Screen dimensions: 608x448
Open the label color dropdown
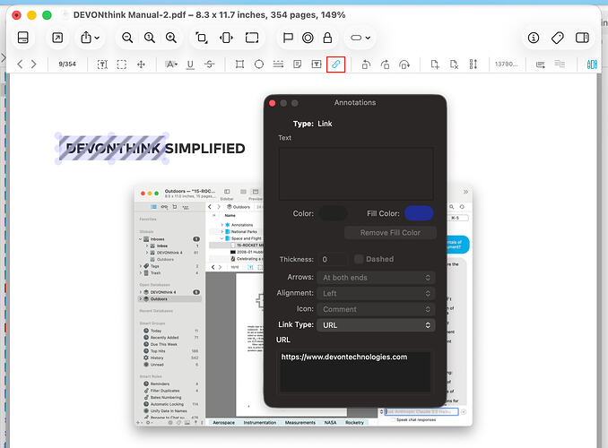click(360, 38)
